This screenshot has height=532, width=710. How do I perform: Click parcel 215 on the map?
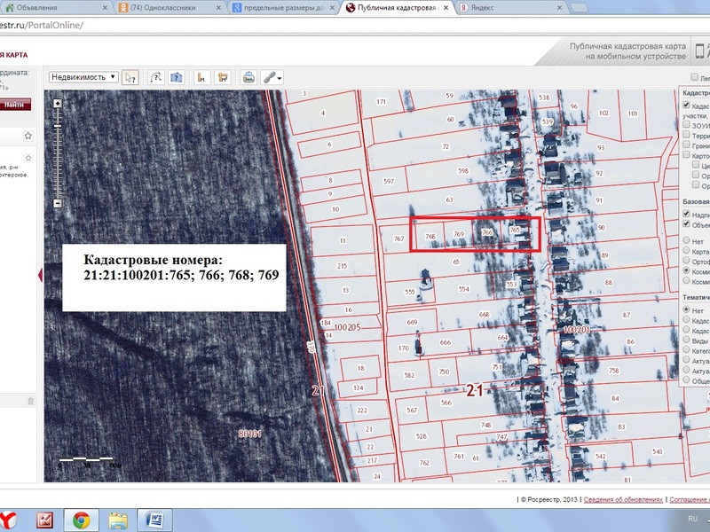coord(342,266)
